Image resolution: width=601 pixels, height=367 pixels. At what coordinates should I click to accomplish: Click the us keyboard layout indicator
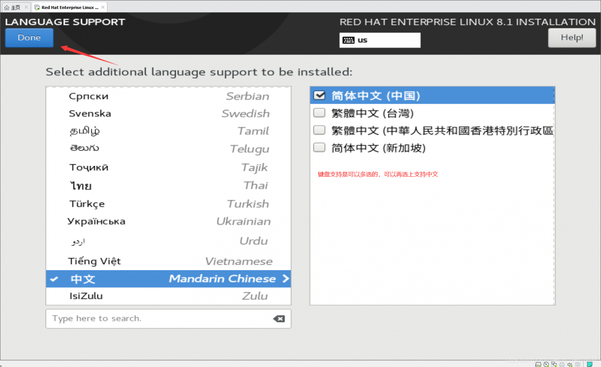[x=380, y=40]
